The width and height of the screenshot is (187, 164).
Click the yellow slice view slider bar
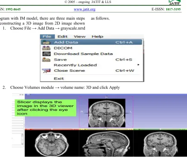click(106, 129)
